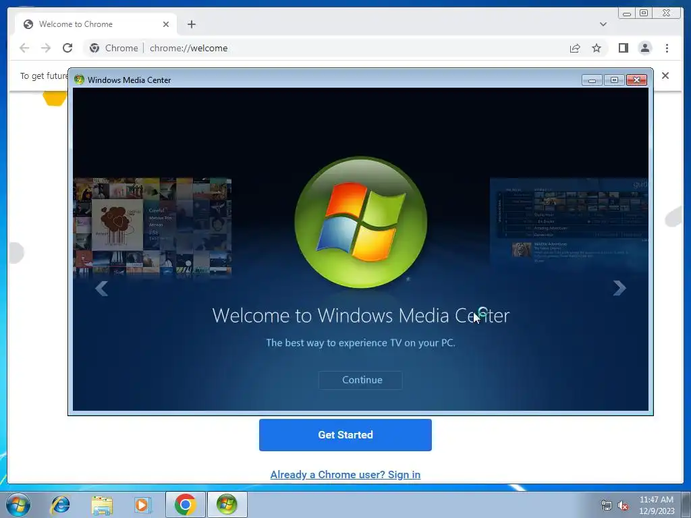
Task: Open the taskbar clock and date
Action: click(657, 505)
